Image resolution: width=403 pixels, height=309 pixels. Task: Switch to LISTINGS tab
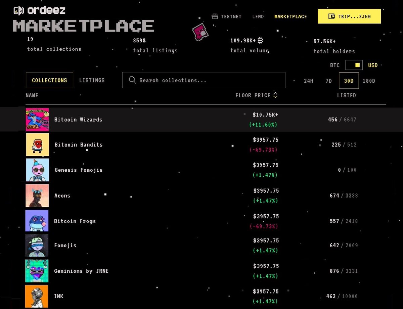tap(92, 81)
